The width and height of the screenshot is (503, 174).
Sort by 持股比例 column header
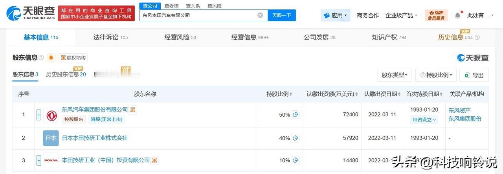[x=280, y=94]
